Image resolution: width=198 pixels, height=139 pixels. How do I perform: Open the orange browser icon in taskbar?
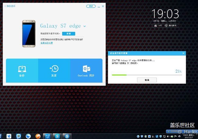[38, 136]
